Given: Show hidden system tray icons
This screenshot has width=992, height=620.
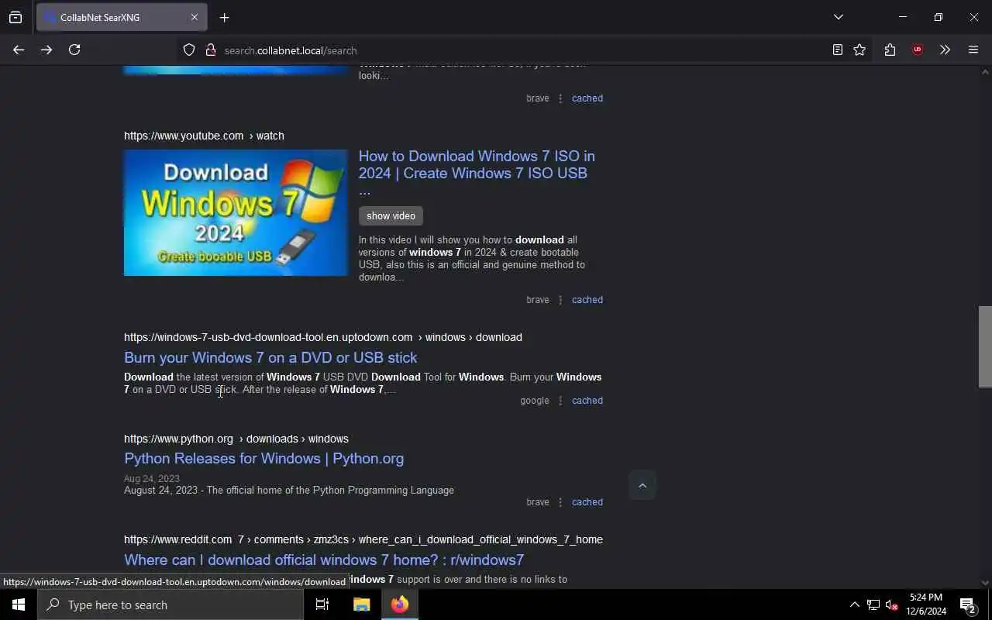Looking at the screenshot, I should 854,604.
